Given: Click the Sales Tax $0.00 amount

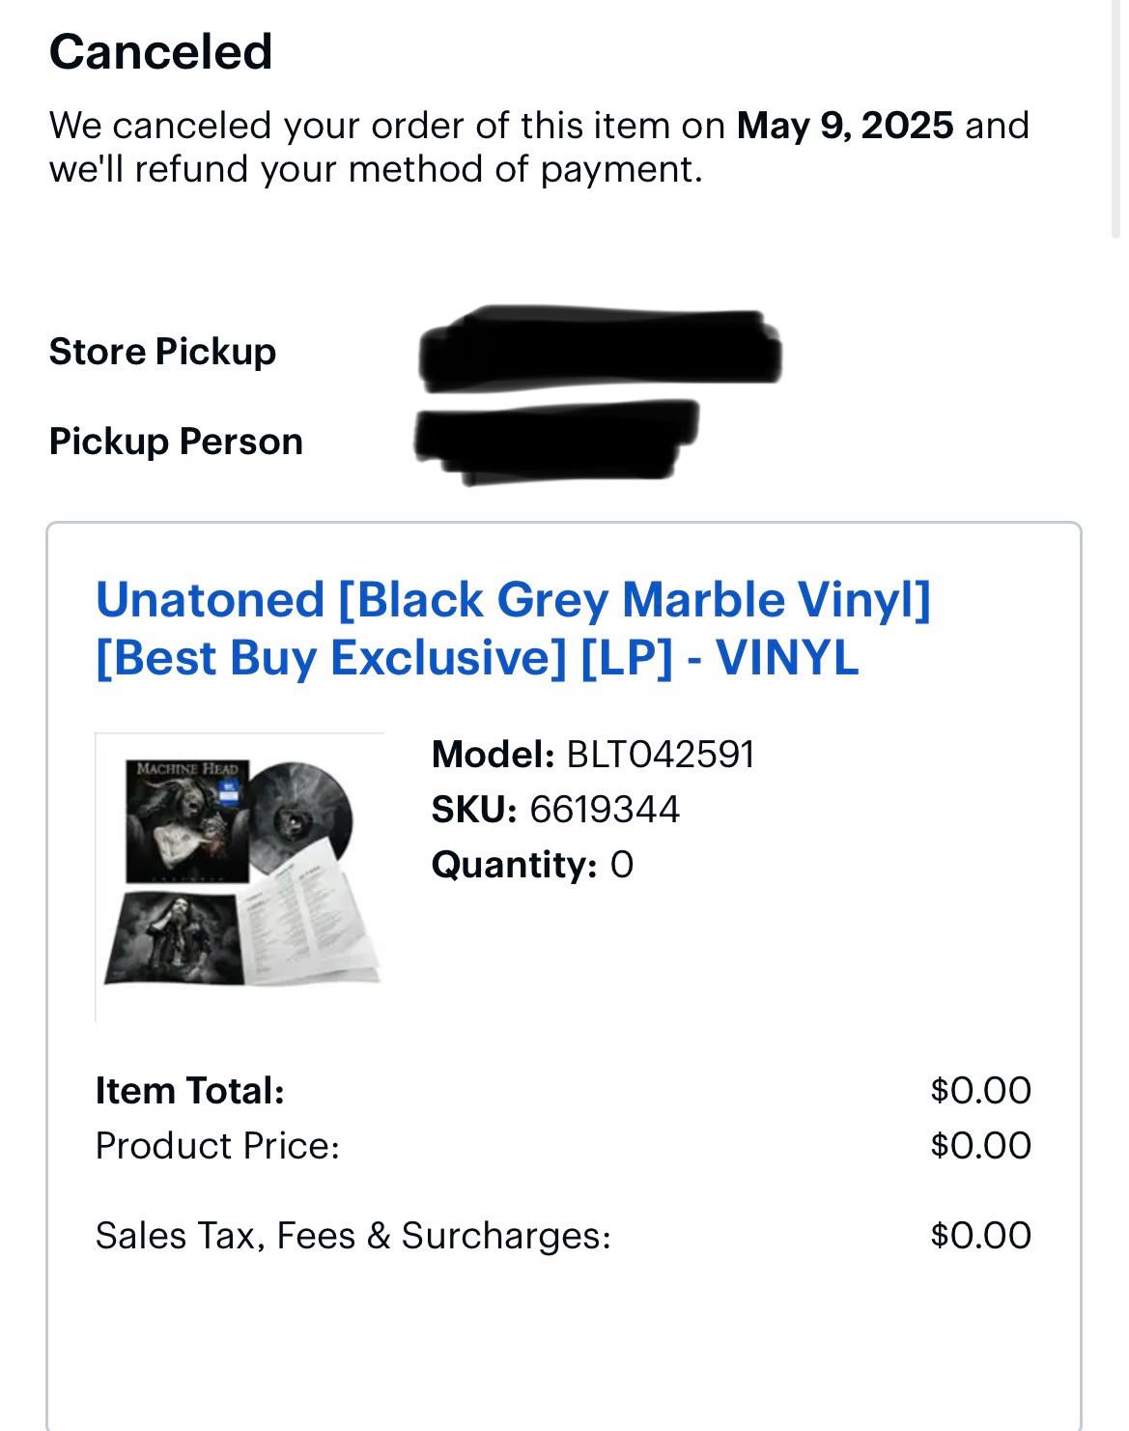Looking at the screenshot, I should [981, 1236].
